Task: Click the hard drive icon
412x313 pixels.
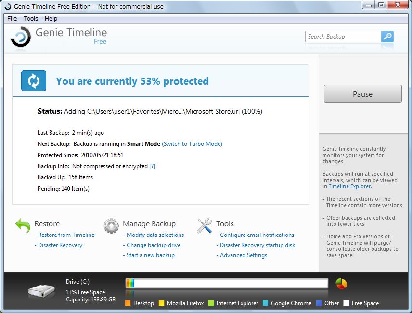Action: coord(41,291)
